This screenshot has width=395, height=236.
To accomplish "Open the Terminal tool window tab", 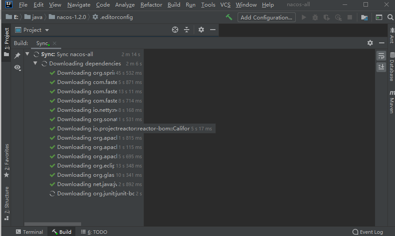I will tap(29, 232).
